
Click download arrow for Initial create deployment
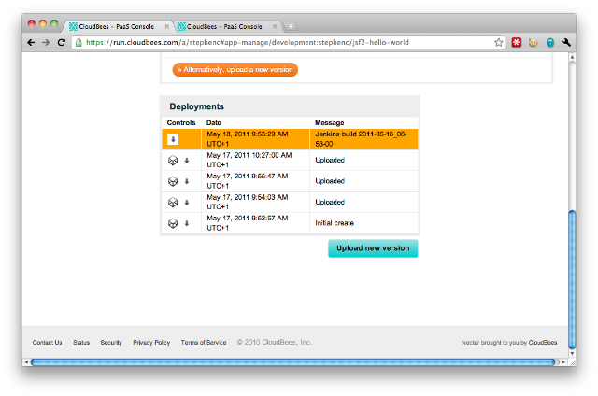(187, 223)
